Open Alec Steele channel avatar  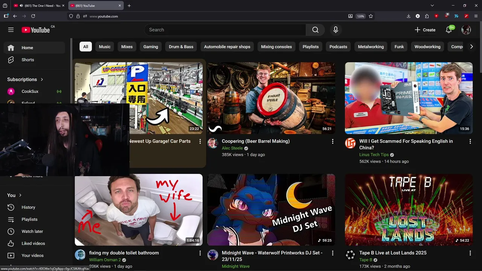(x=213, y=143)
